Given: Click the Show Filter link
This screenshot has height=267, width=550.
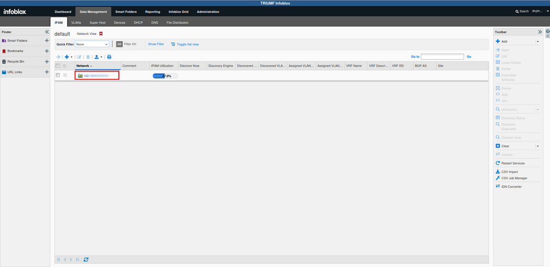Looking at the screenshot, I should (156, 44).
